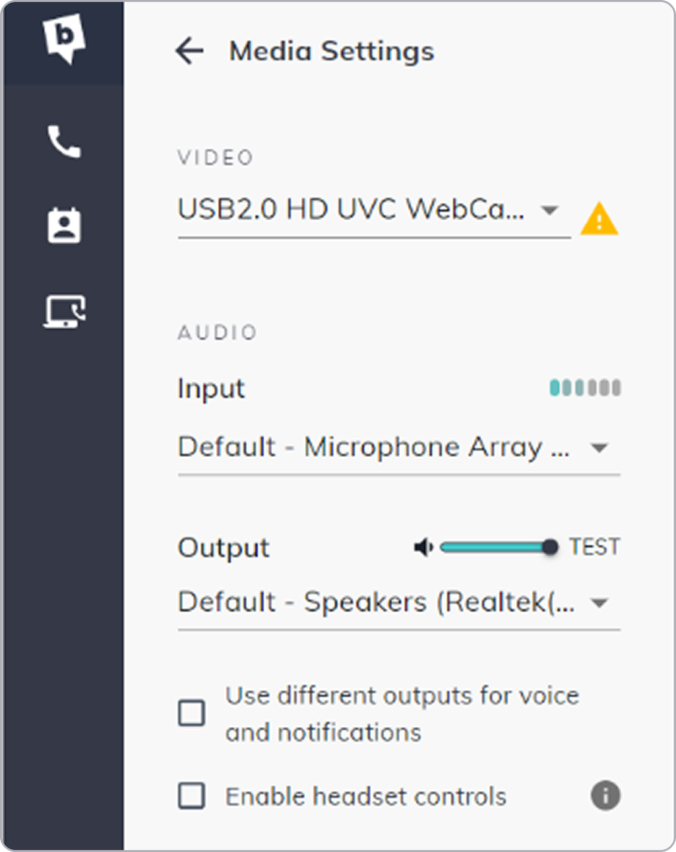Go back using the arrow icon

(190, 51)
